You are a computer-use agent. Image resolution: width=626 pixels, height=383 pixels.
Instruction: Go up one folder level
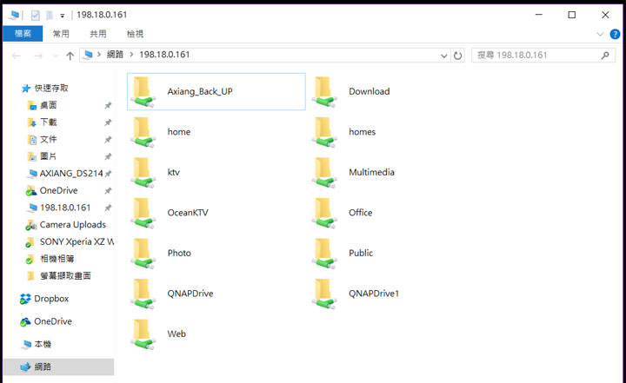[70, 56]
